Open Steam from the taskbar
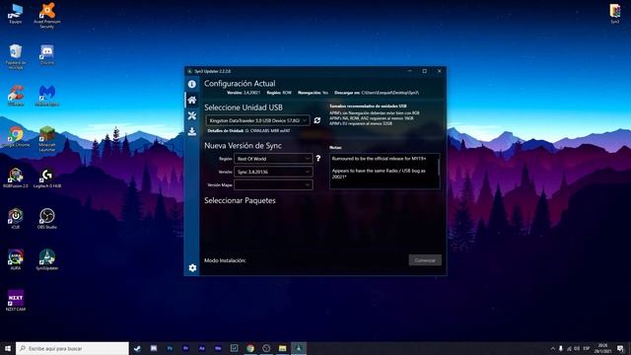This screenshot has width=631, height=355. point(137,348)
